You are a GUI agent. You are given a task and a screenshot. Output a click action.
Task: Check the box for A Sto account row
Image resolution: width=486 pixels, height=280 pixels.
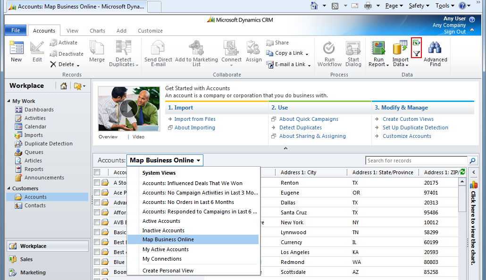pos(97,183)
